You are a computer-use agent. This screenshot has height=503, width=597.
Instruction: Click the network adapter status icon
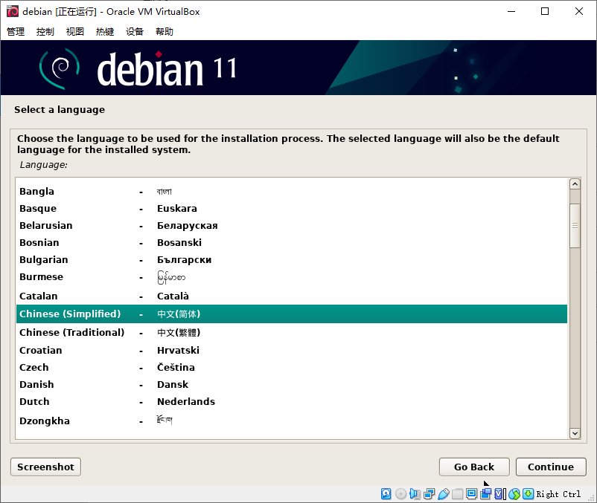coord(429,493)
